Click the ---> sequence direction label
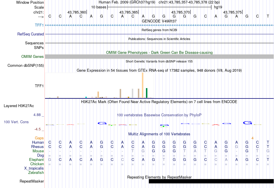Viewport: 274px width, 188px height. [41, 17]
